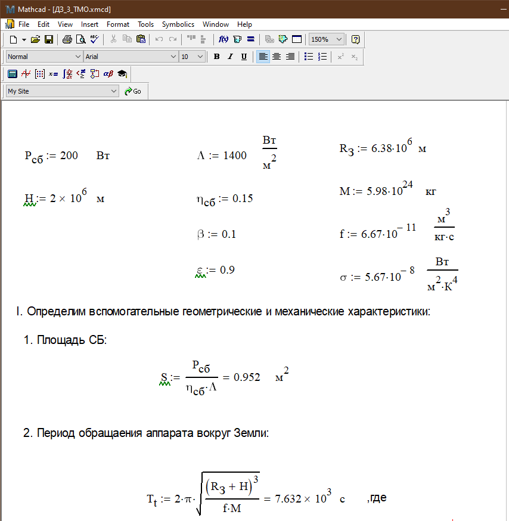Toggle italic formatting
This screenshot has width=509, height=521.
tap(230, 57)
